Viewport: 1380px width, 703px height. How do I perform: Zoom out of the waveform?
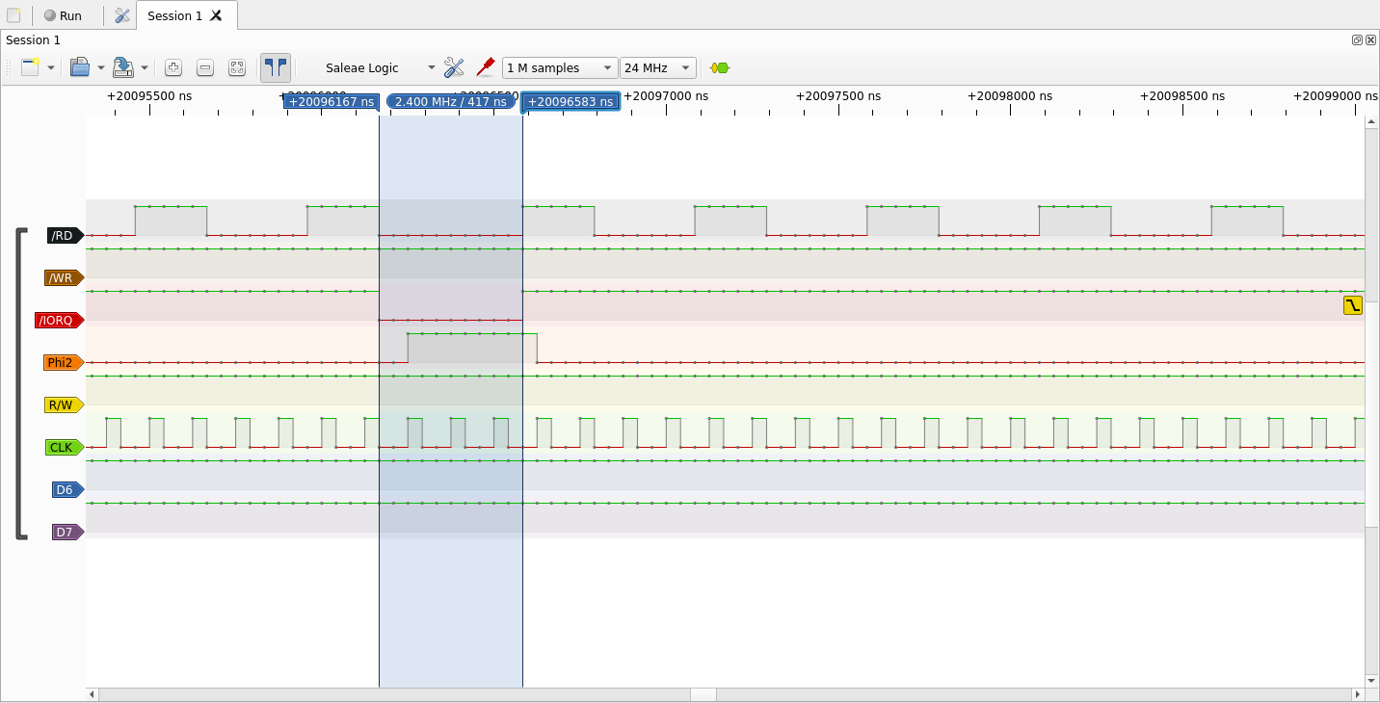pyautogui.click(x=205, y=67)
